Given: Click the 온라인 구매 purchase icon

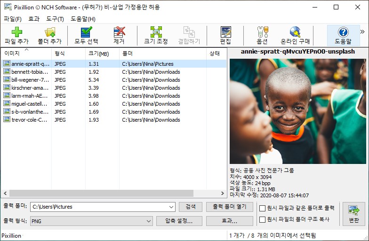Looking at the screenshot, I should (x=295, y=32).
